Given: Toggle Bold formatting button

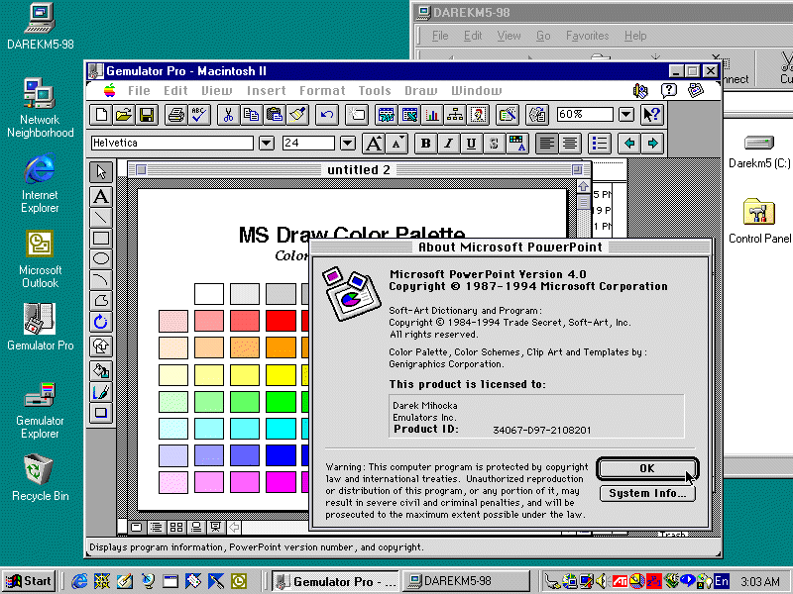Looking at the screenshot, I should click(426, 144).
